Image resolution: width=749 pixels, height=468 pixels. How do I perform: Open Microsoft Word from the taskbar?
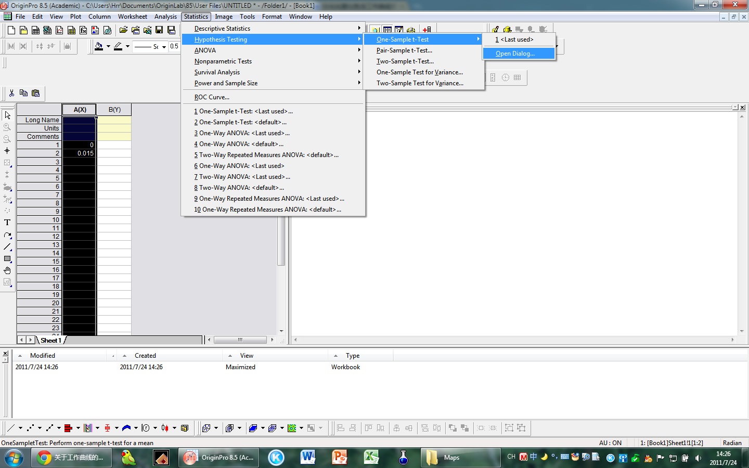(308, 458)
